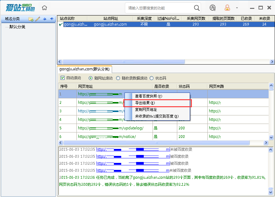Choose 导出结果 from context menu
The height and width of the screenshot is (197, 275).
click(x=145, y=103)
